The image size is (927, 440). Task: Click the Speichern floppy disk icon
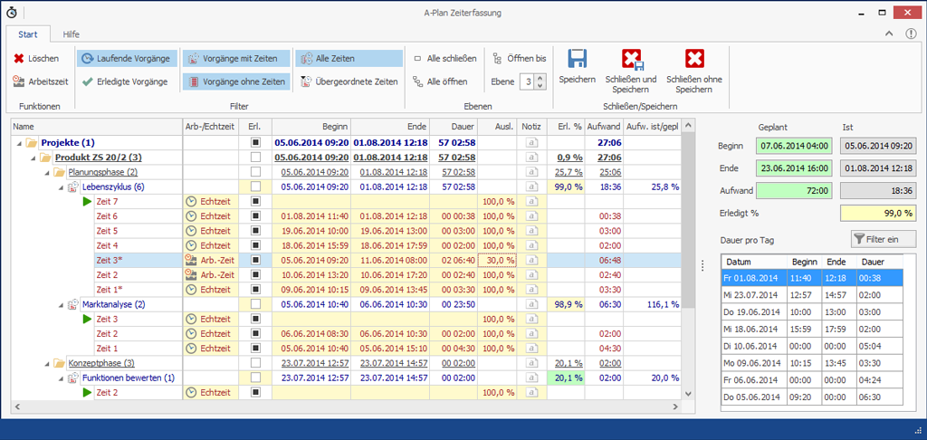577,60
